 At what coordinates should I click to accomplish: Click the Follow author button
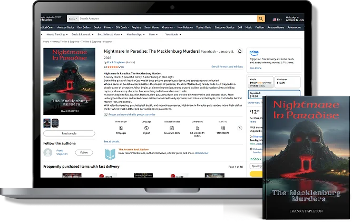[x=84, y=152]
